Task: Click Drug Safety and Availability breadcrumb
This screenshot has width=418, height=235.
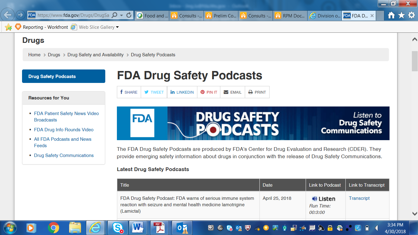Action: tap(95, 55)
